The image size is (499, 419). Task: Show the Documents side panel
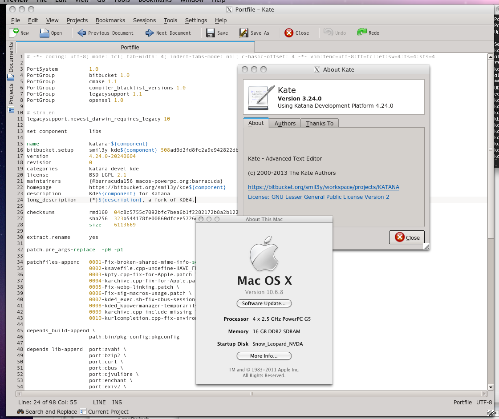pyautogui.click(x=11, y=58)
